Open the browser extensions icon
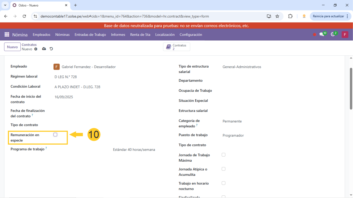This screenshot has height=198, width=353. (290, 16)
